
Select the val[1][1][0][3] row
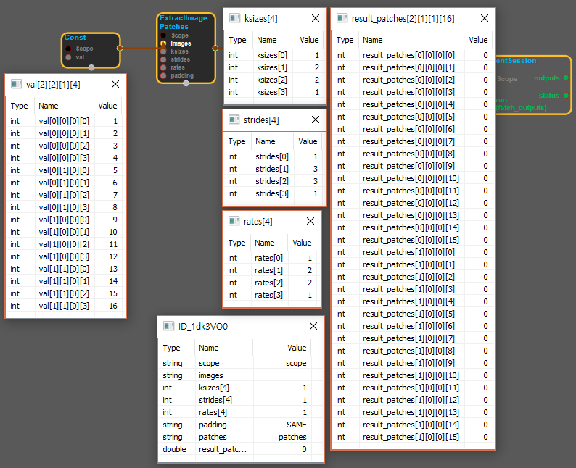(x=65, y=306)
